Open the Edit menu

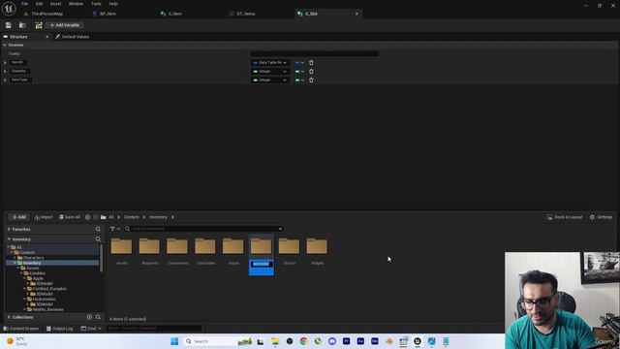point(39,4)
